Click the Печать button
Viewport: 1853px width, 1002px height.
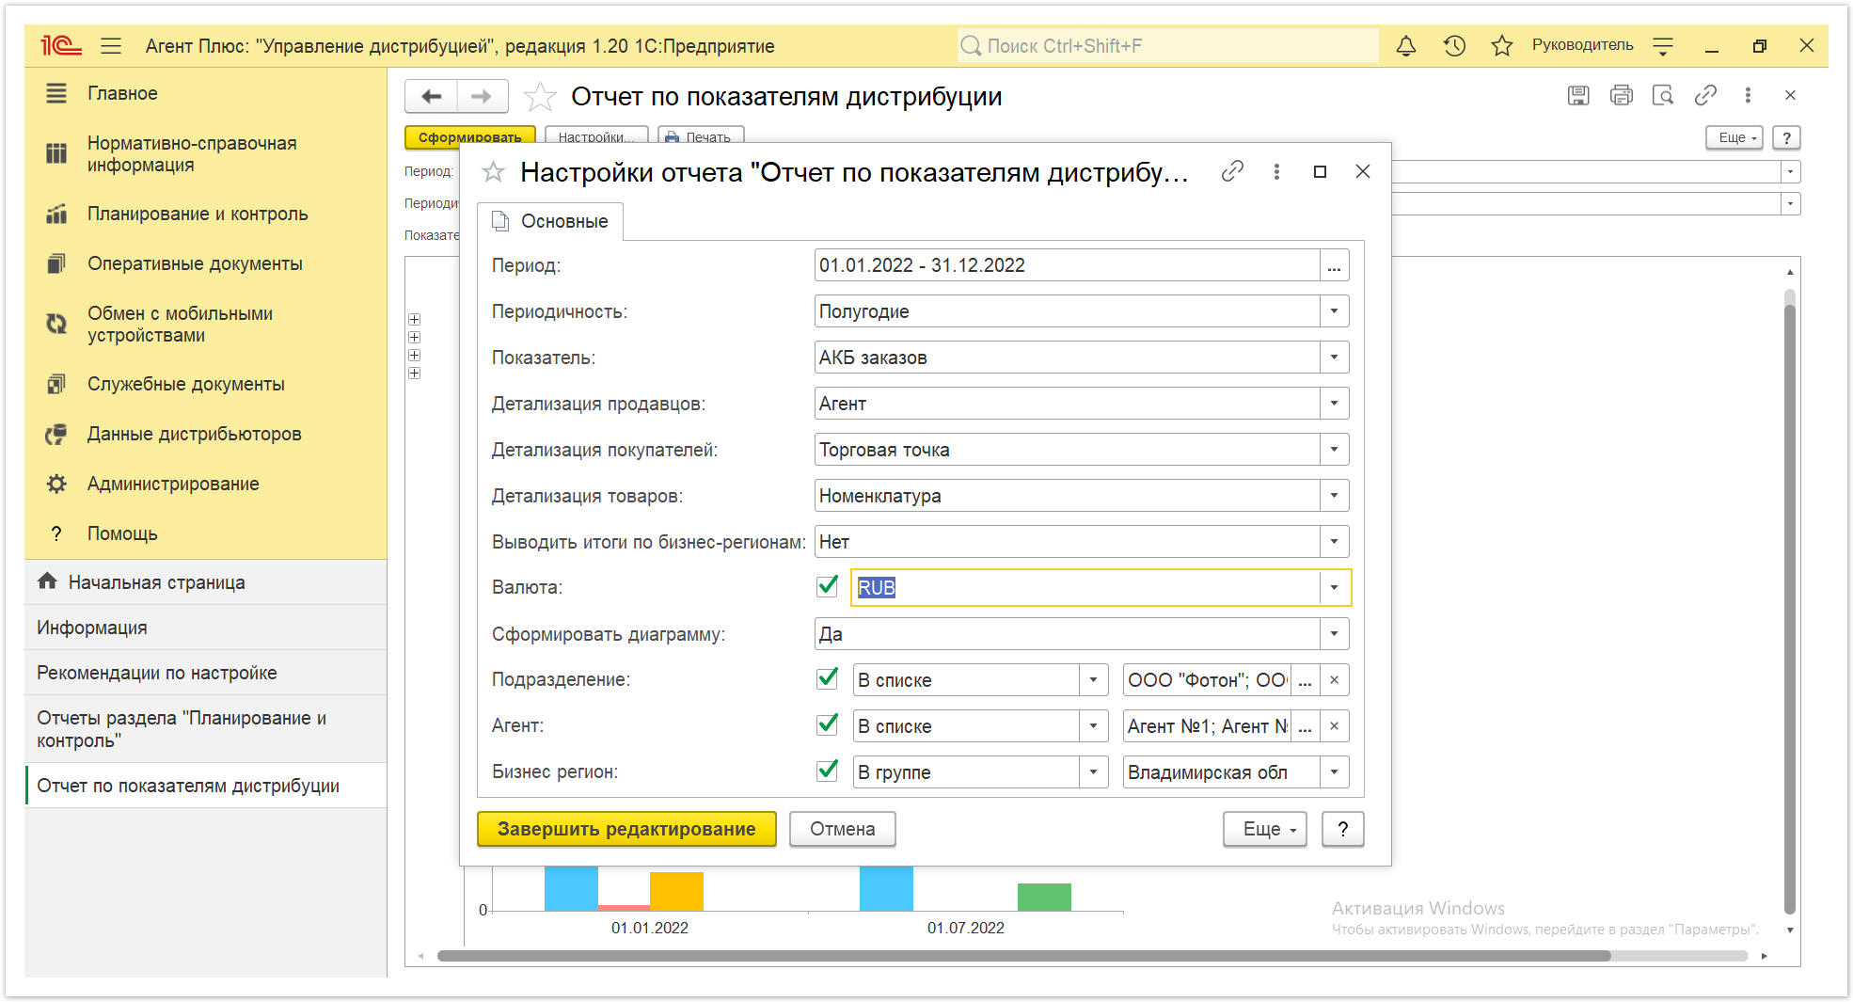click(701, 137)
